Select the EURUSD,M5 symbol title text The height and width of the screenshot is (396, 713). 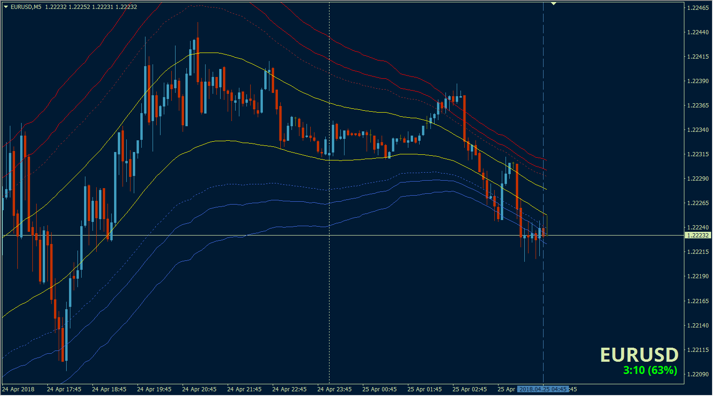click(x=26, y=7)
